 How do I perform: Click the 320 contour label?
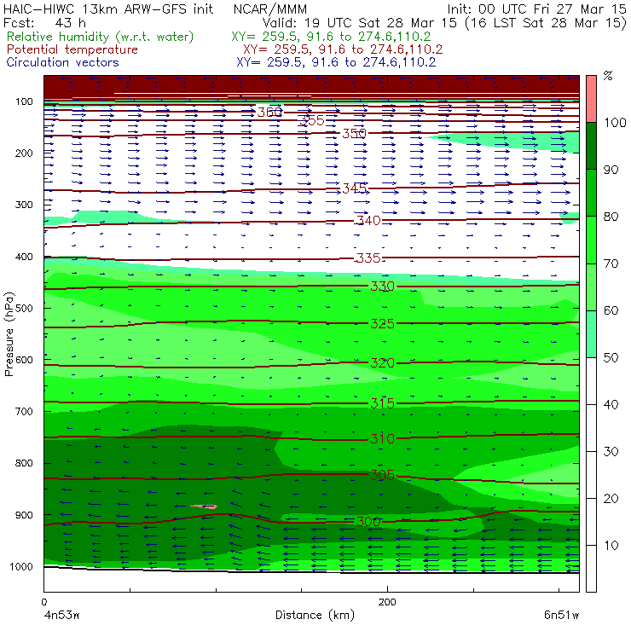(382, 362)
